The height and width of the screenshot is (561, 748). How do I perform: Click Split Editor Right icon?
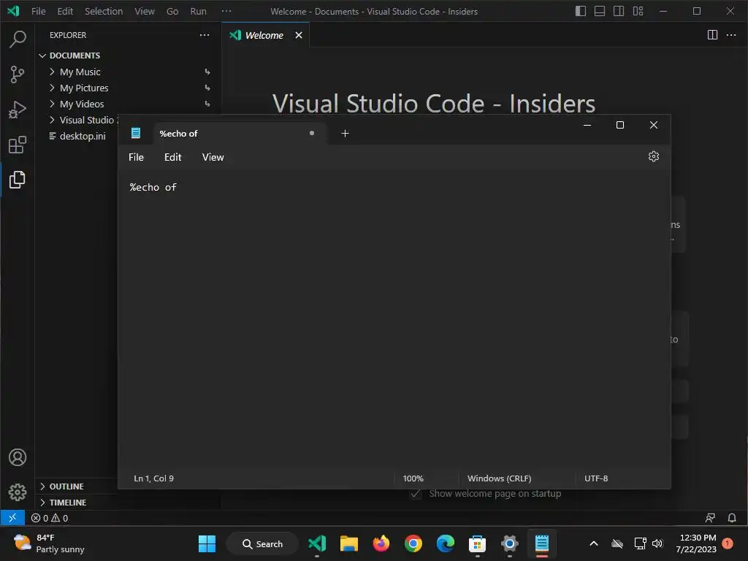712,35
